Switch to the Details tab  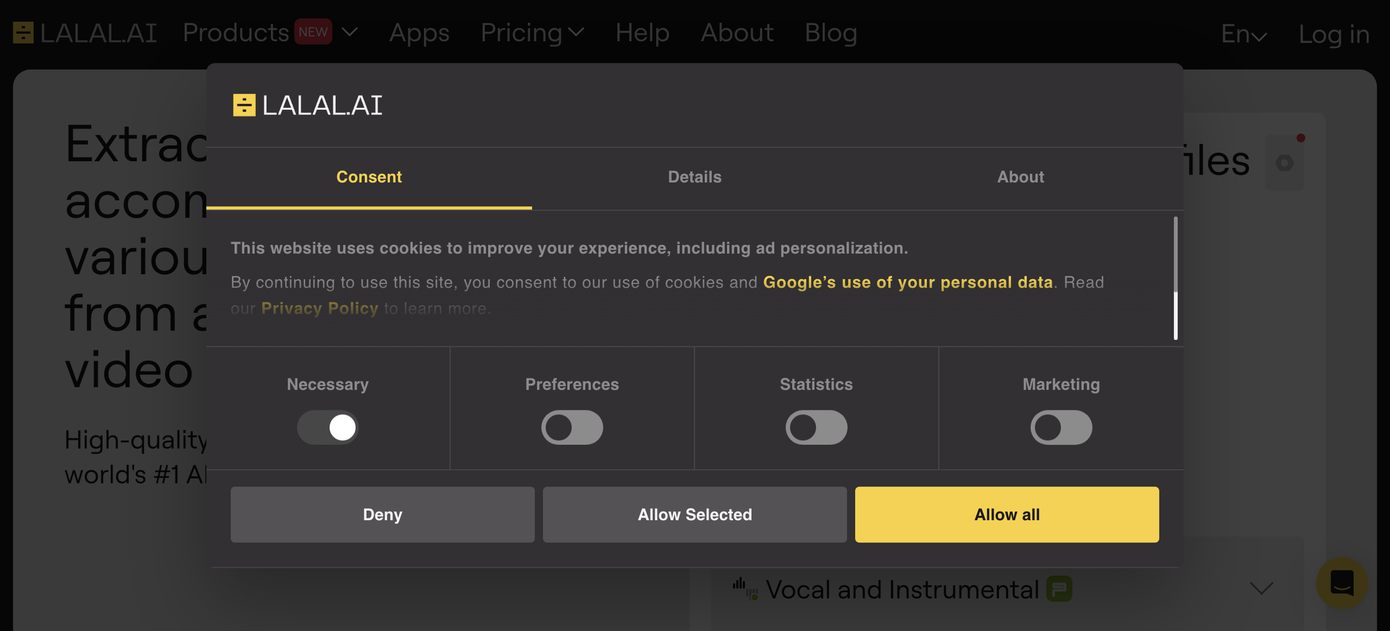(x=694, y=177)
